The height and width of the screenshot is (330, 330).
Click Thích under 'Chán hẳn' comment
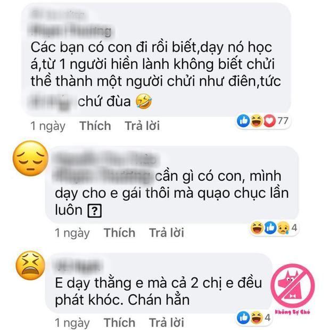pos(119,323)
